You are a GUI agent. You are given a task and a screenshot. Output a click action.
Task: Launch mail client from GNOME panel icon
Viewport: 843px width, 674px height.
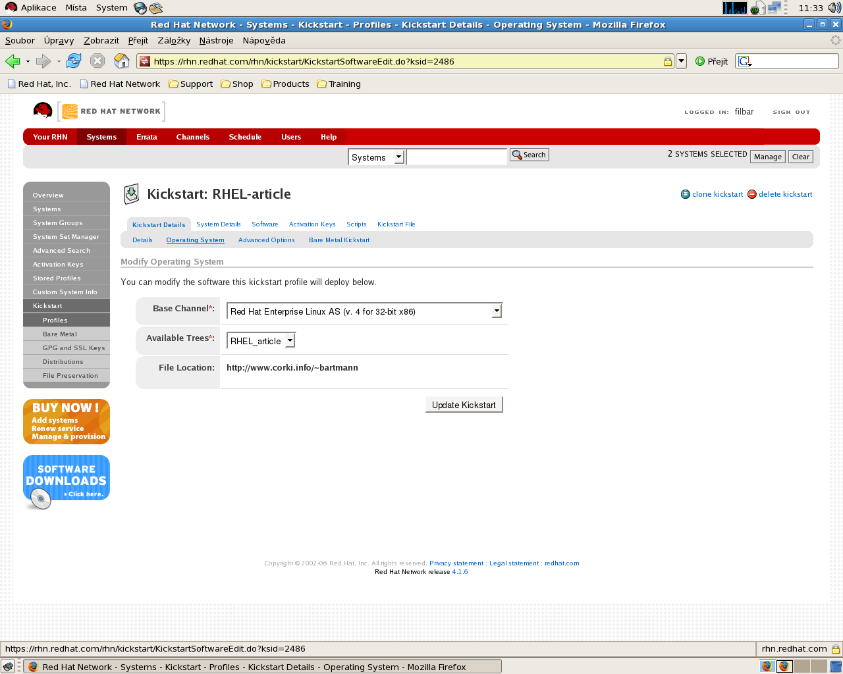point(156,8)
